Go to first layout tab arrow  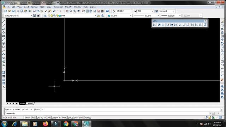click(x=7, y=103)
